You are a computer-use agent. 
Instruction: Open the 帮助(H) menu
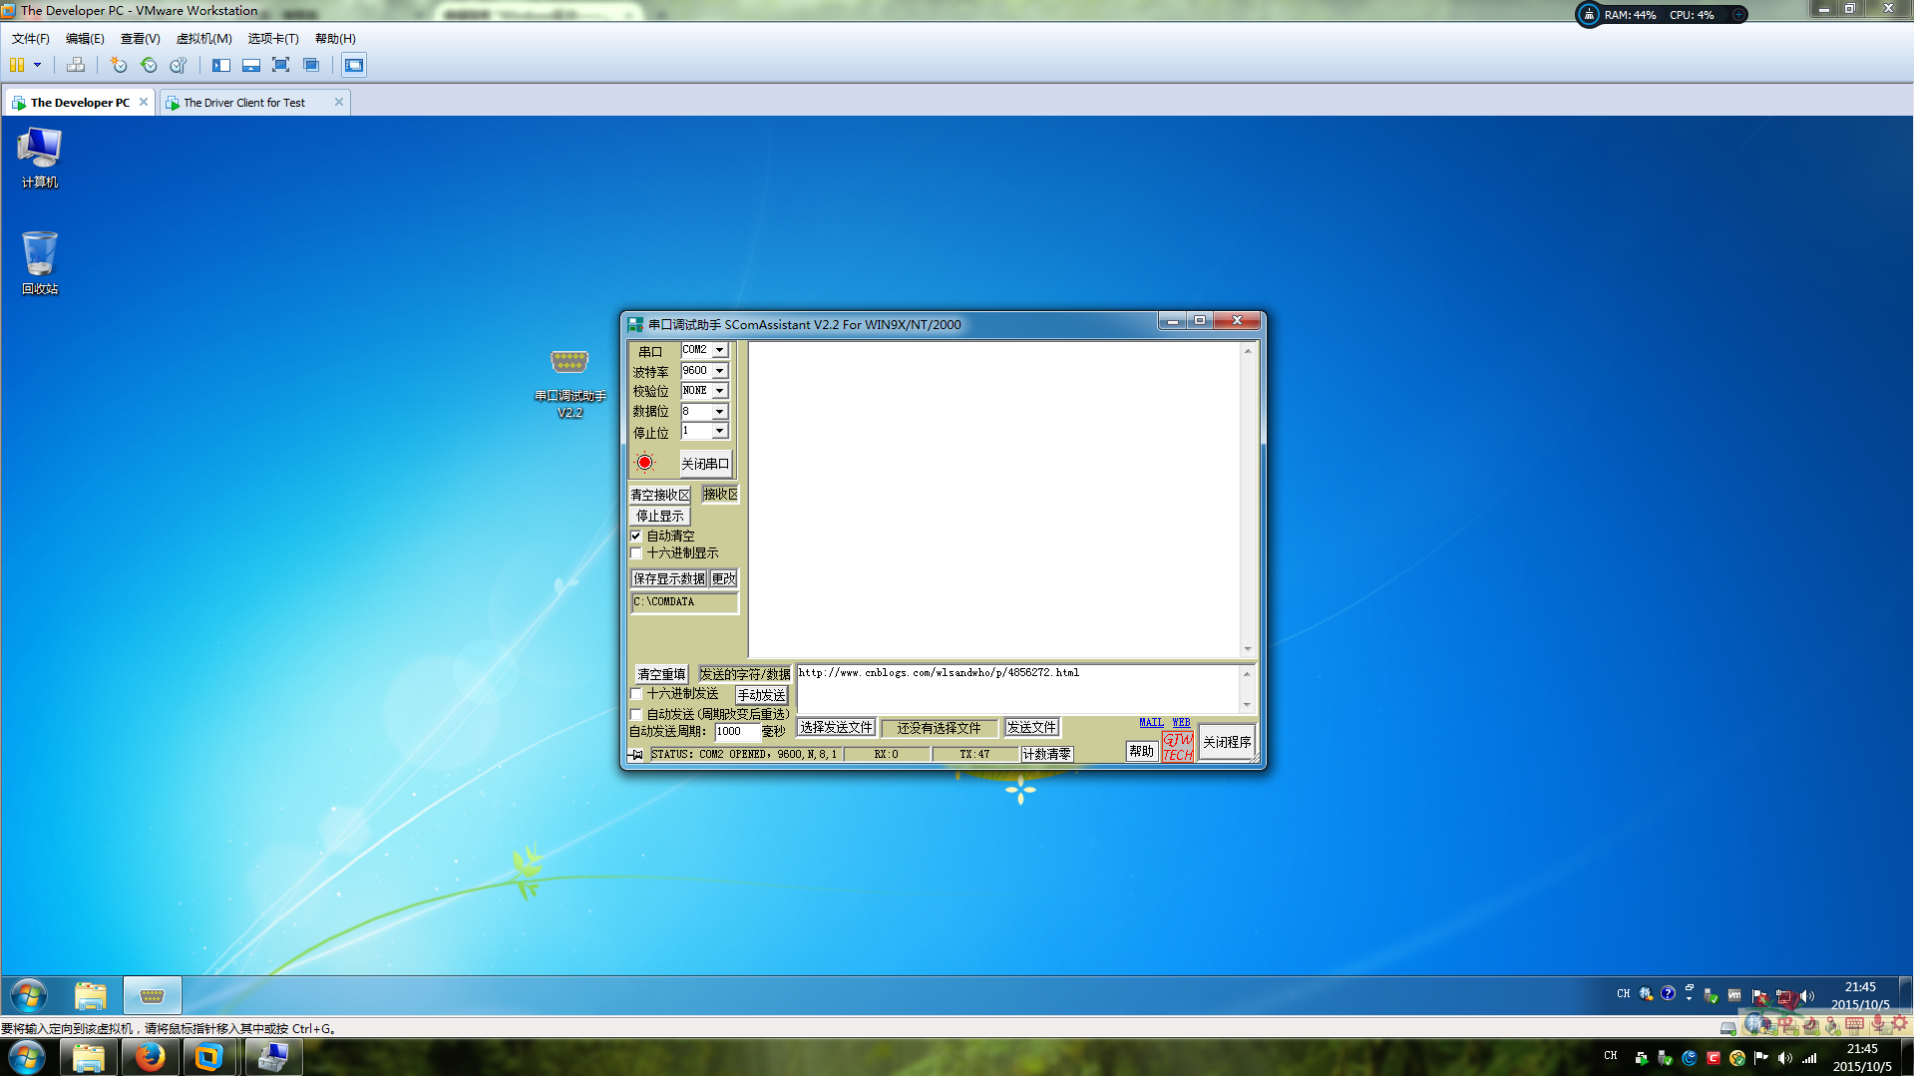[x=335, y=38]
